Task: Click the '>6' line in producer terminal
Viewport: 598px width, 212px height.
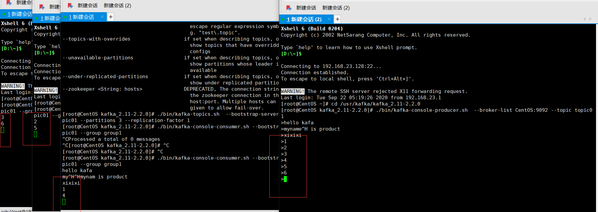Action: click(284, 173)
